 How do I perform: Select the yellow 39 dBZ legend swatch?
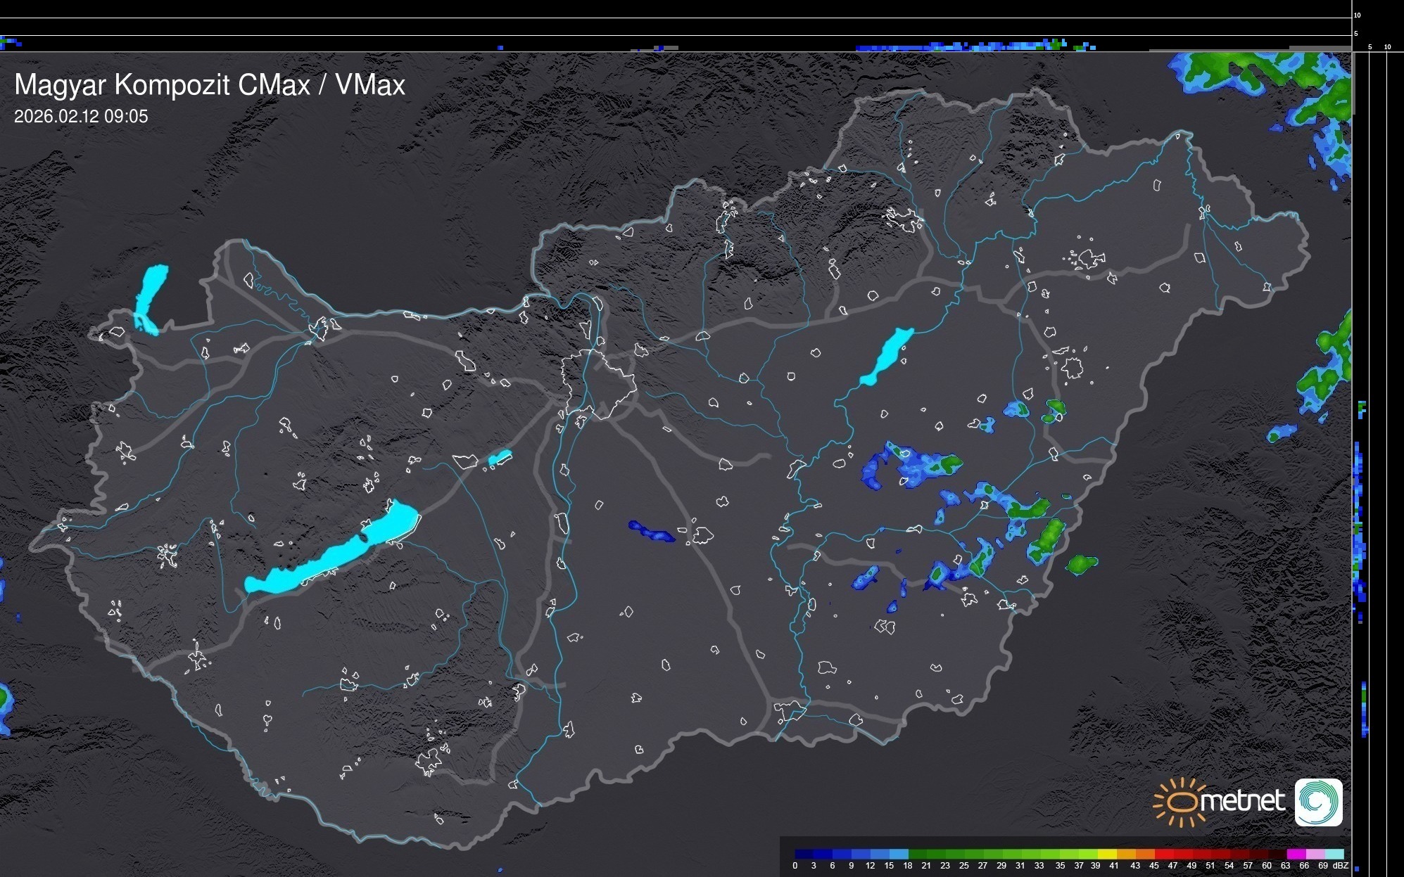pos(1107,854)
